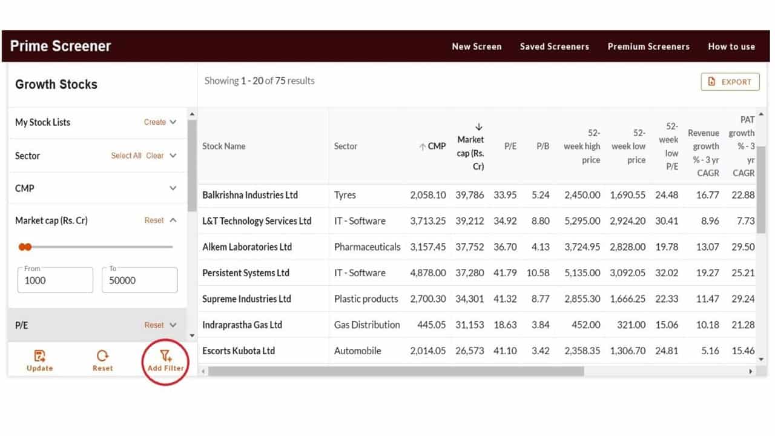Click Create next to My Stock Lists
Image resolution: width=775 pixels, height=436 pixels.
155,122
